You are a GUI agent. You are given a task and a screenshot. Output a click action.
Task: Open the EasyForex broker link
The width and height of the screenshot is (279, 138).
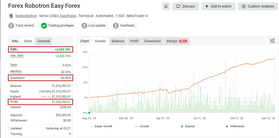click(x=69, y=16)
